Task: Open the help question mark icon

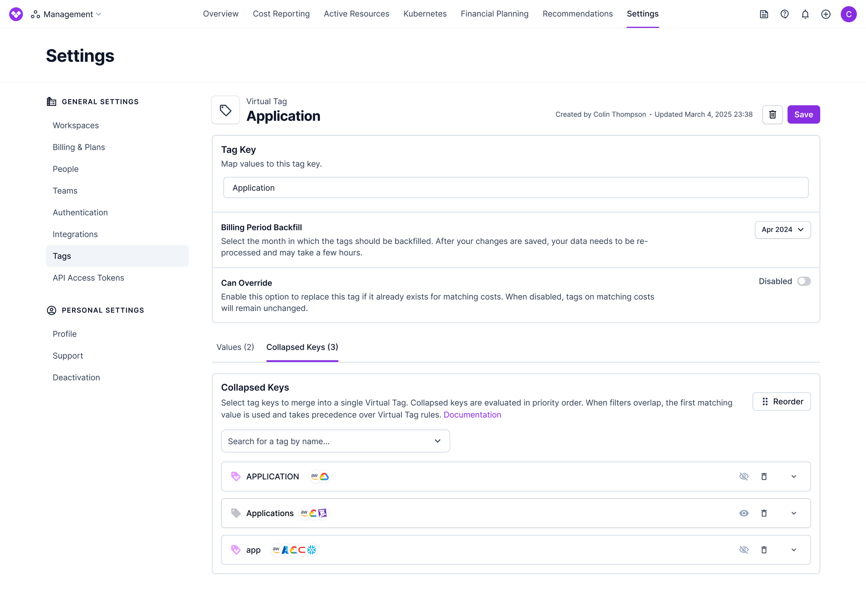Action: tap(784, 14)
